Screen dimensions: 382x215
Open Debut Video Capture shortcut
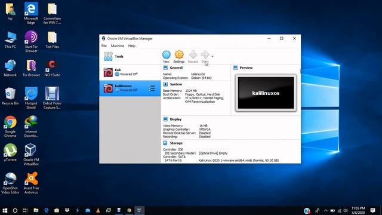coord(52,98)
